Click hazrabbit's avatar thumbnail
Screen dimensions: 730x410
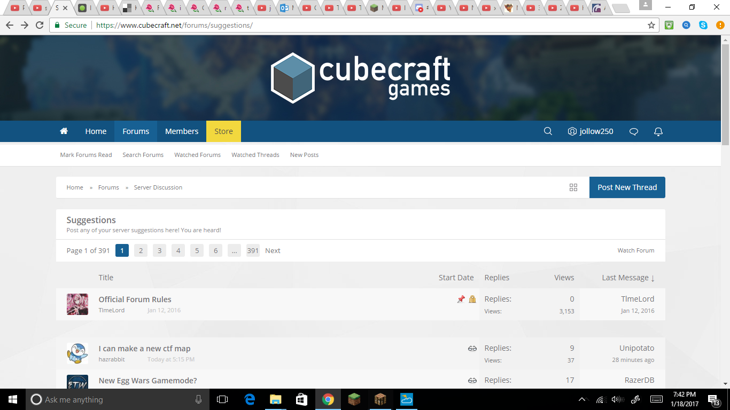[77, 353]
